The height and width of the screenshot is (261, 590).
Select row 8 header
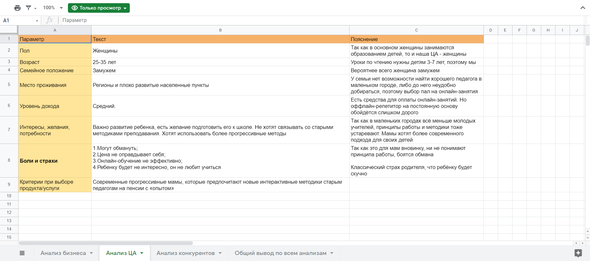tap(9, 160)
